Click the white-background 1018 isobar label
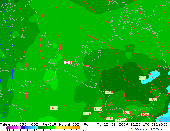The width and height of the screenshot is (170, 131). click(x=68, y=63)
